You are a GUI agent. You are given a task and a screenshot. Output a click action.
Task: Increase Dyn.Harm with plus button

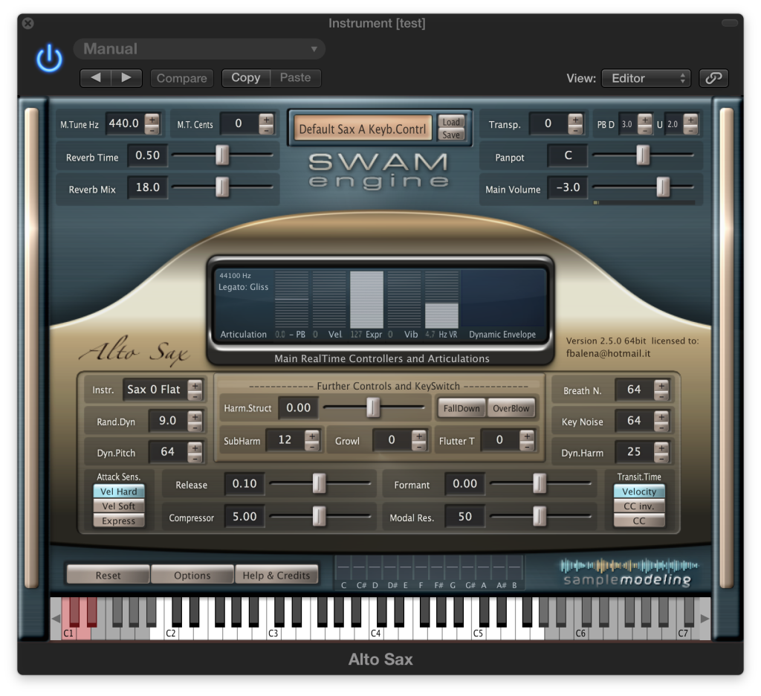661,447
